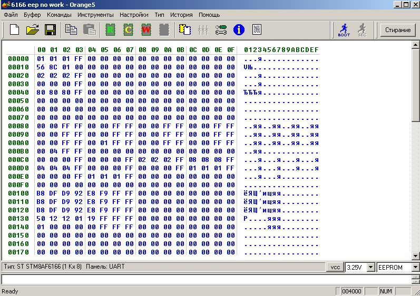Save buffer with floppy disk icon

coord(50,29)
